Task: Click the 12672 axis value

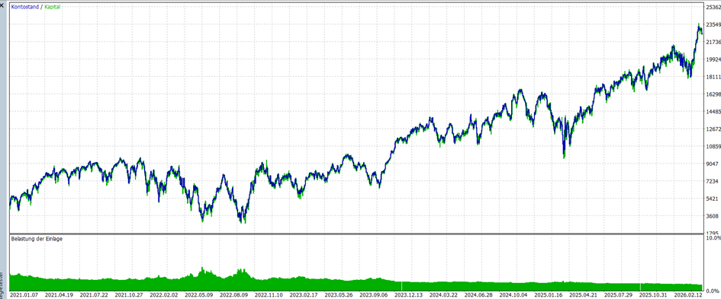Action: (x=713, y=129)
